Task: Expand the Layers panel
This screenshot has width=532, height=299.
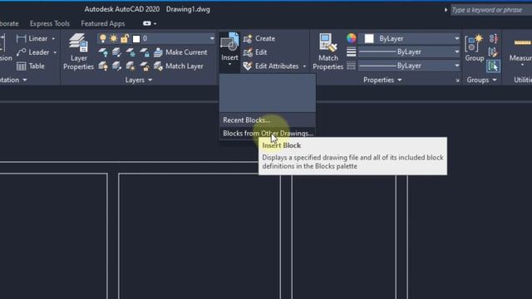Action: 139,80
